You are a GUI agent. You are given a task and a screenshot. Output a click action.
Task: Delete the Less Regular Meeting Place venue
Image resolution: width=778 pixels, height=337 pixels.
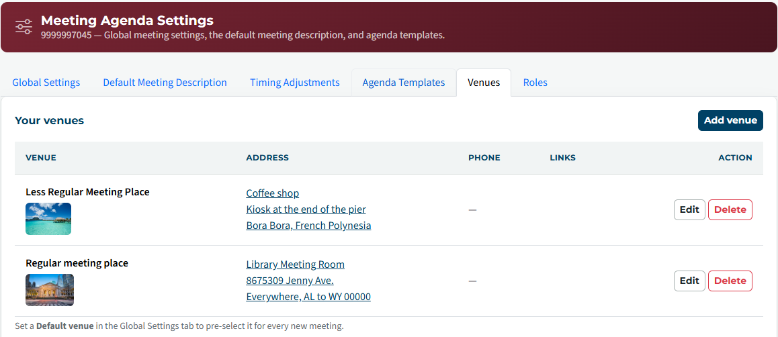click(730, 209)
